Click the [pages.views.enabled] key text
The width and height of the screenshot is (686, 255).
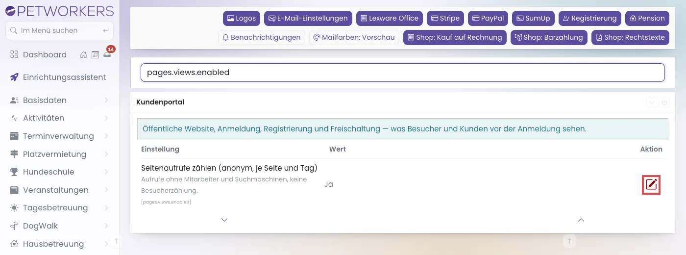point(166,202)
